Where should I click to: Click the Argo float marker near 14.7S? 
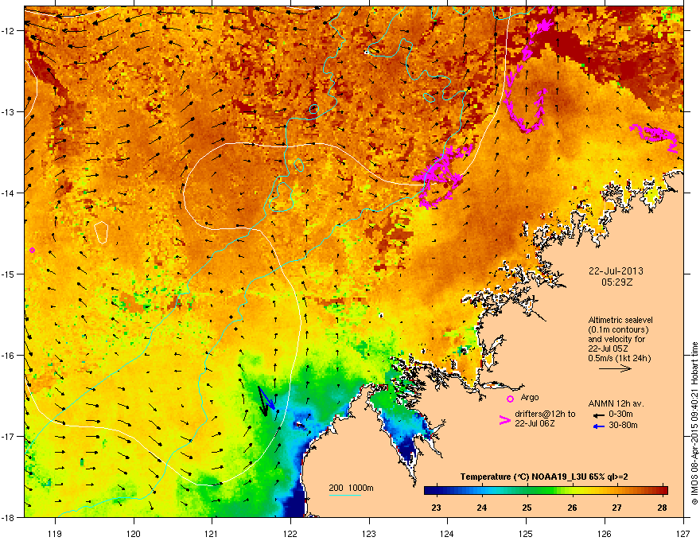[32, 250]
